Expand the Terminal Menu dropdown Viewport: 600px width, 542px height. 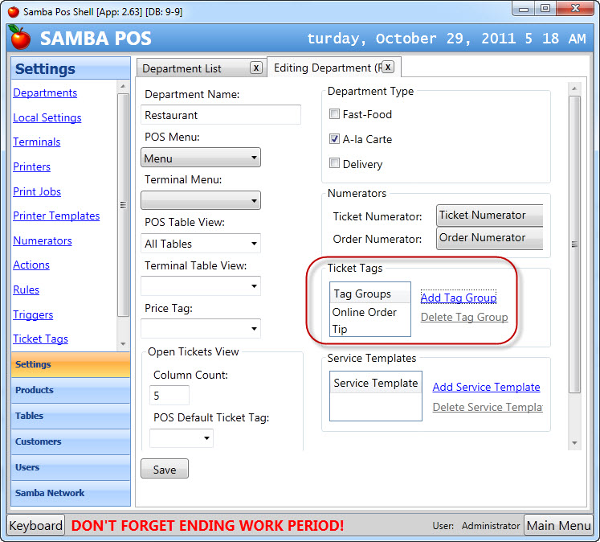(x=201, y=200)
